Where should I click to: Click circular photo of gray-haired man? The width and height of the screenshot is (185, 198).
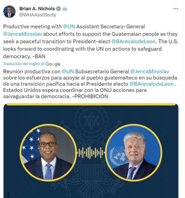134,152
